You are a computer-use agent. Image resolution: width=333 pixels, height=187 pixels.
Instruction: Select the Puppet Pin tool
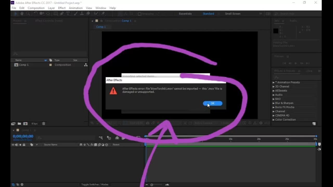click(x=103, y=14)
